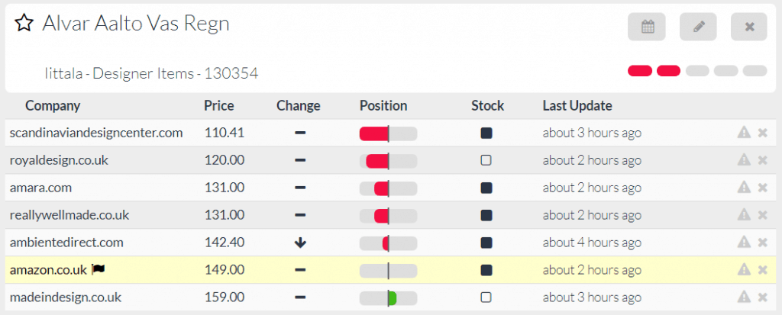Click the Position column header
Image resolution: width=782 pixels, height=315 pixels.
[383, 106]
